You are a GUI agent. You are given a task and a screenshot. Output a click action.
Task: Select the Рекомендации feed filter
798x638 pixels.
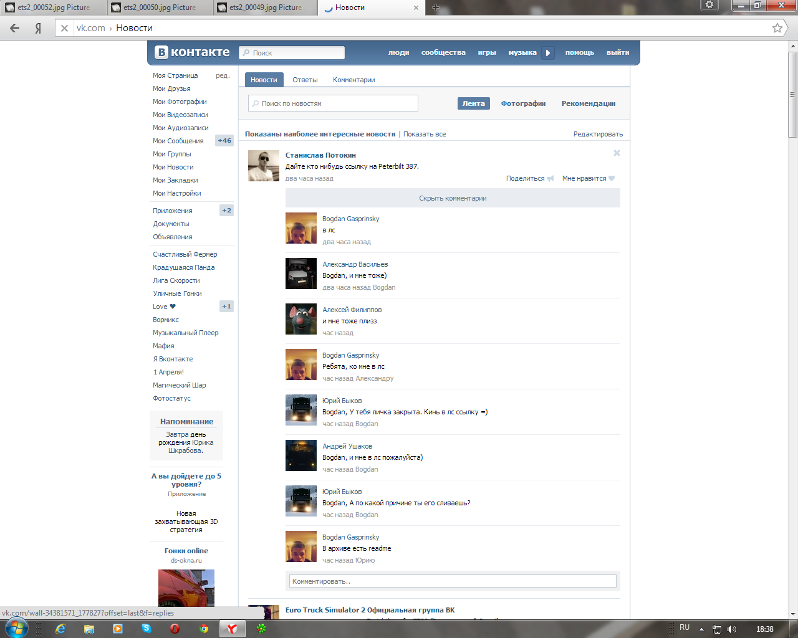coord(588,103)
